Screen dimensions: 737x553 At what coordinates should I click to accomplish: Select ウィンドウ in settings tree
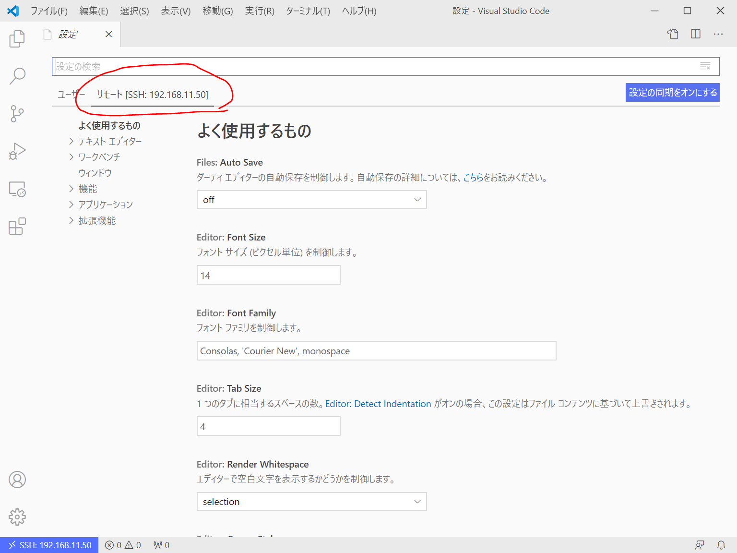tap(95, 173)
